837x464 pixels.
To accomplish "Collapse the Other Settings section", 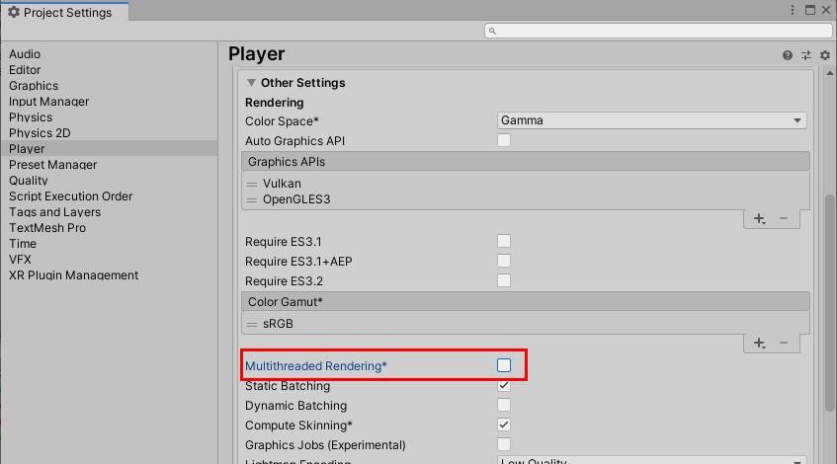I will coord(251,83).
